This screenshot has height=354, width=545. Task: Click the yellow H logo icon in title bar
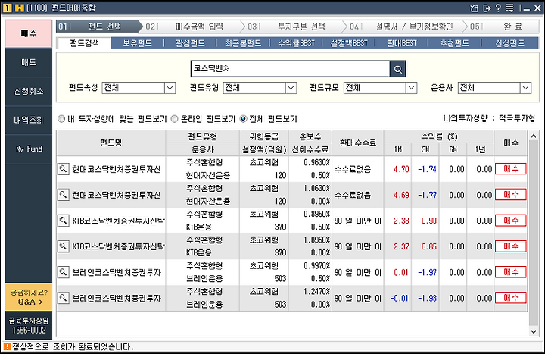tap(19, 8)
